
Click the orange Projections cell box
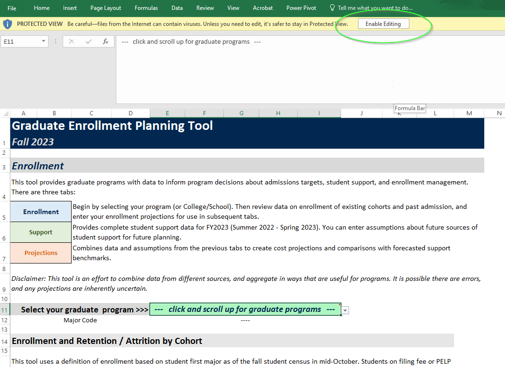41,253
